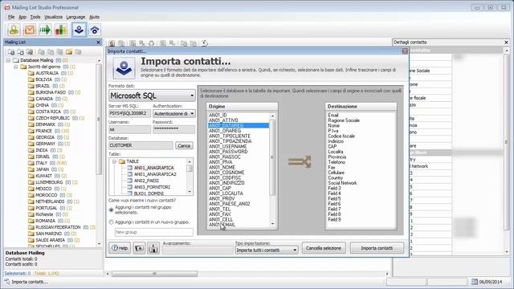
Task: Collapse the TABLE node in table tree
Action: [x=114, y=161]
